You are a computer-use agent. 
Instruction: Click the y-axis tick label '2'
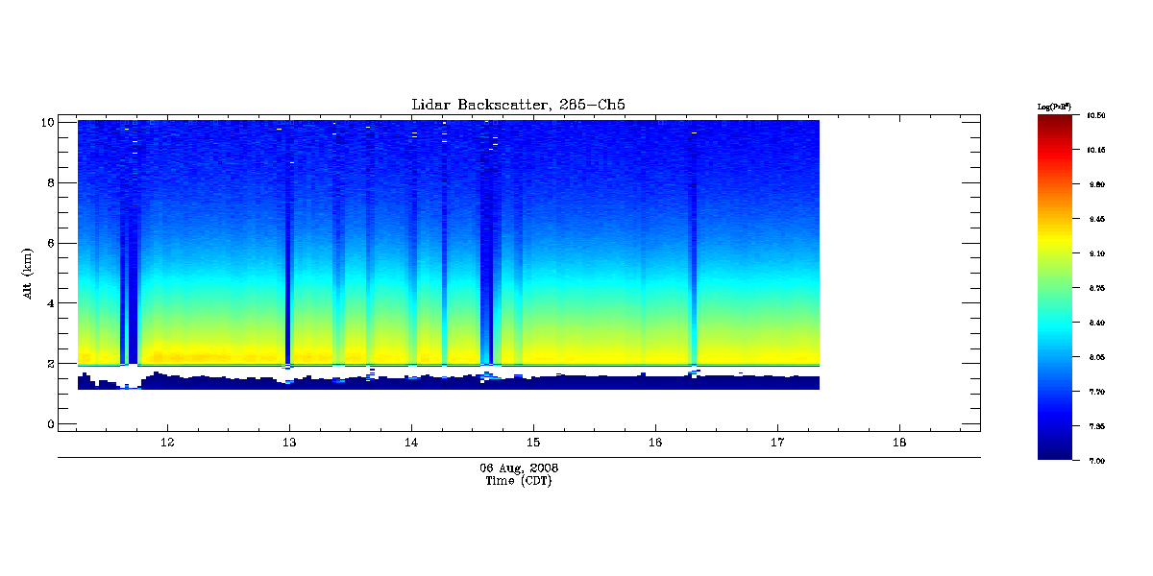pyautogui.click(x=50, y=364)
